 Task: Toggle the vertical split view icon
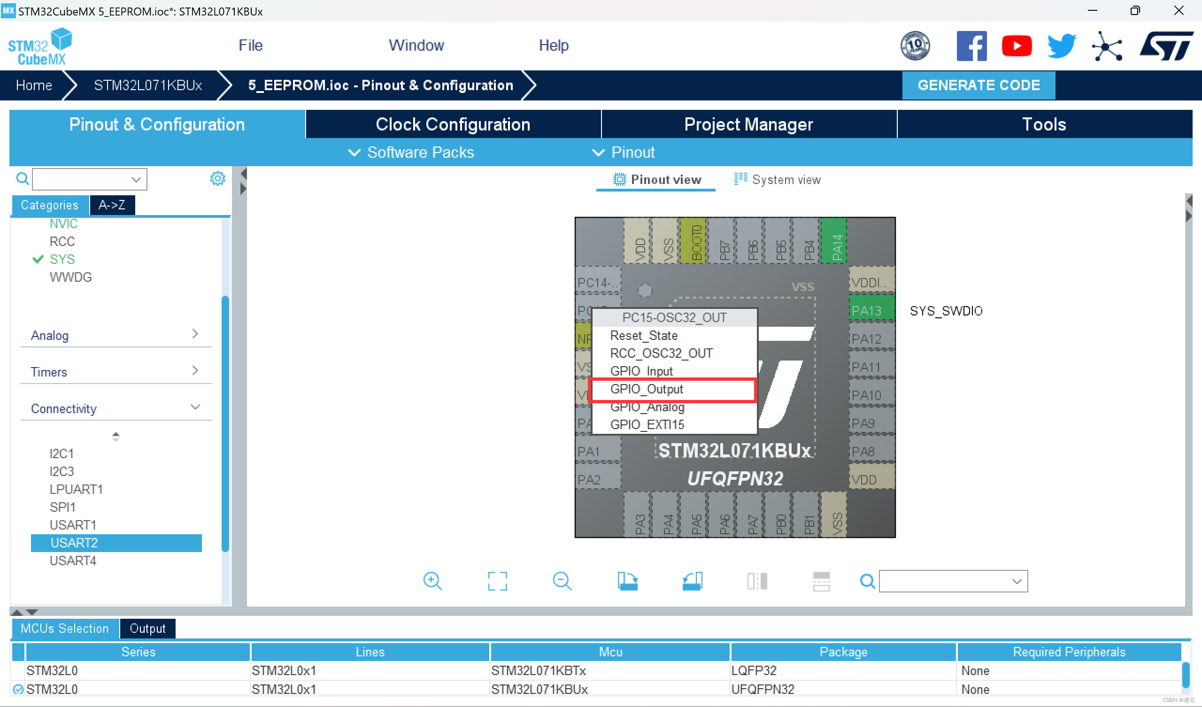coord(757,581)
